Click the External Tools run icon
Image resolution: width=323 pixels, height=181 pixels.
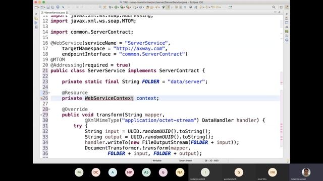[128, 7]
